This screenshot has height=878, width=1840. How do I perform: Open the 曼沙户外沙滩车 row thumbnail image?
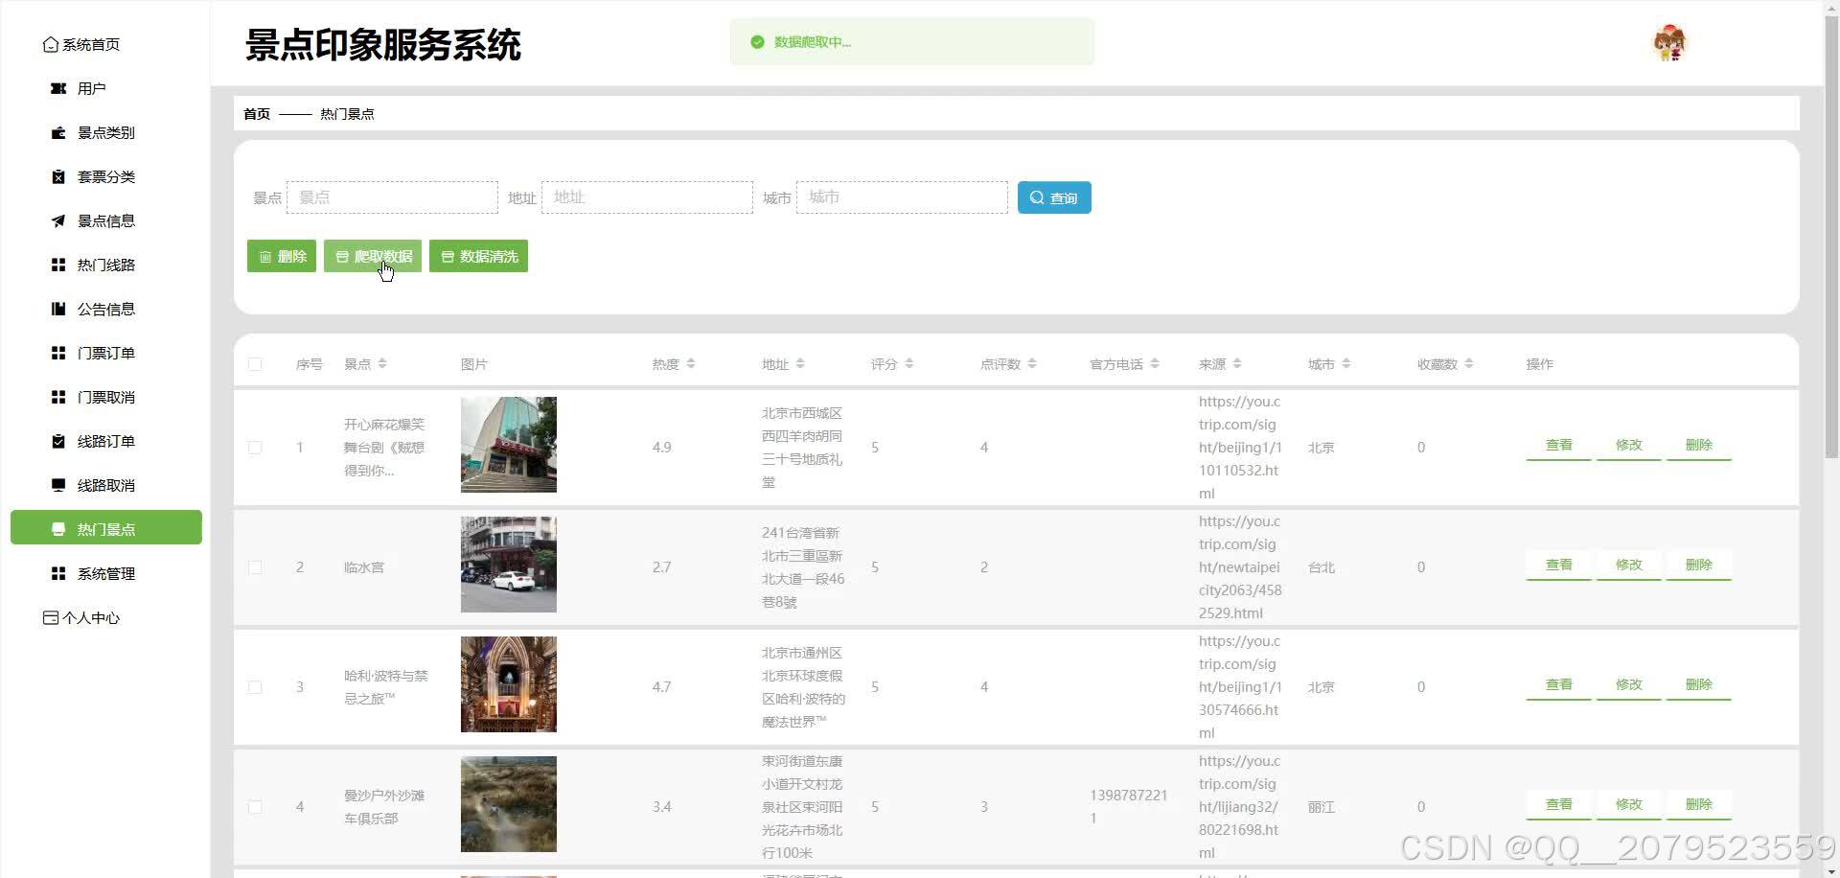pyautogui.click(x=509, y=804)
